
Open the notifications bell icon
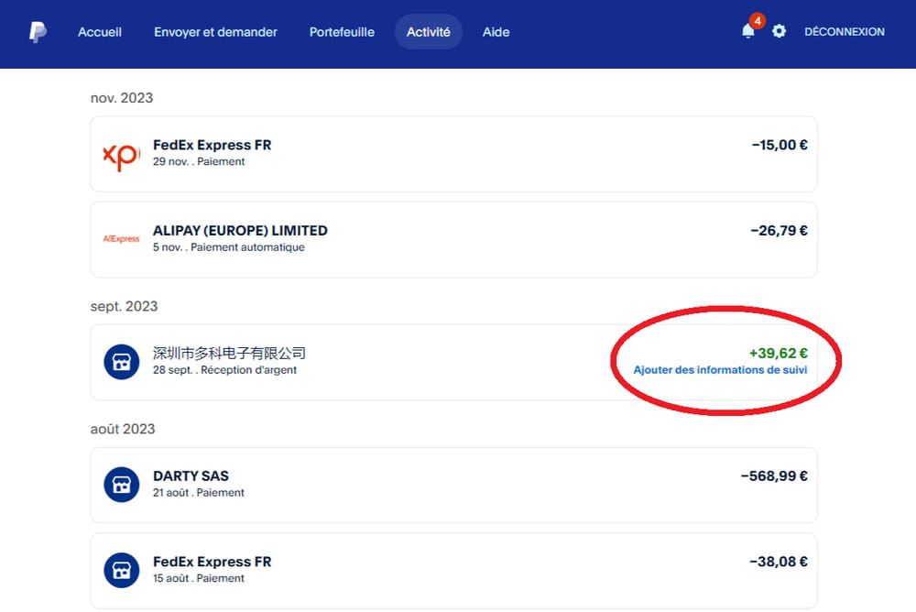pos(747,31)
